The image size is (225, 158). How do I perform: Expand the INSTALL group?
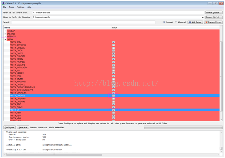pos(5,34)
